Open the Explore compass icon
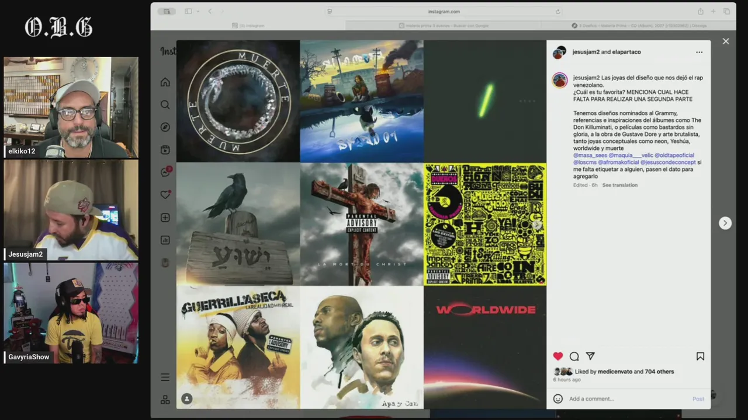Screen dimensions: 748x420 pos(165,127)
